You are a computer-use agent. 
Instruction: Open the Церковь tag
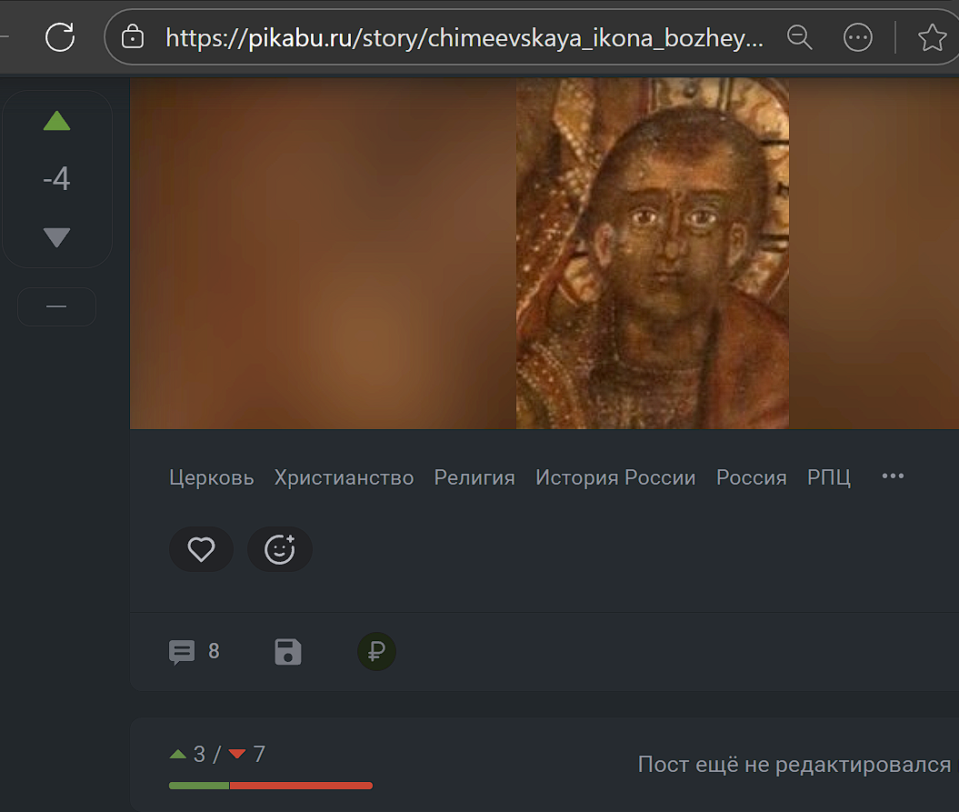(211, 477)
